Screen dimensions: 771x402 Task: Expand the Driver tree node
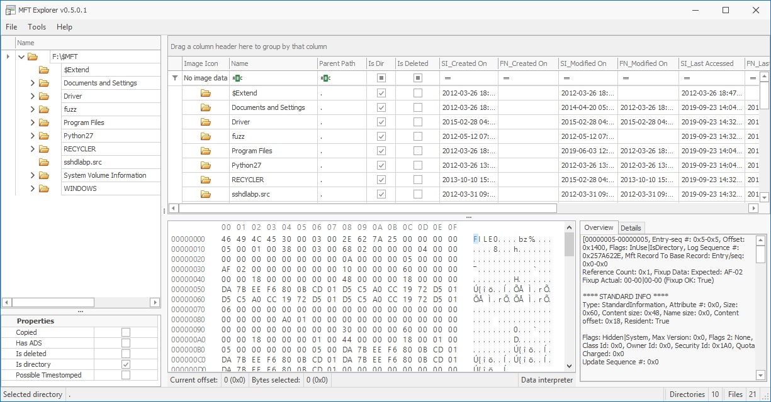tap(33, 96)
